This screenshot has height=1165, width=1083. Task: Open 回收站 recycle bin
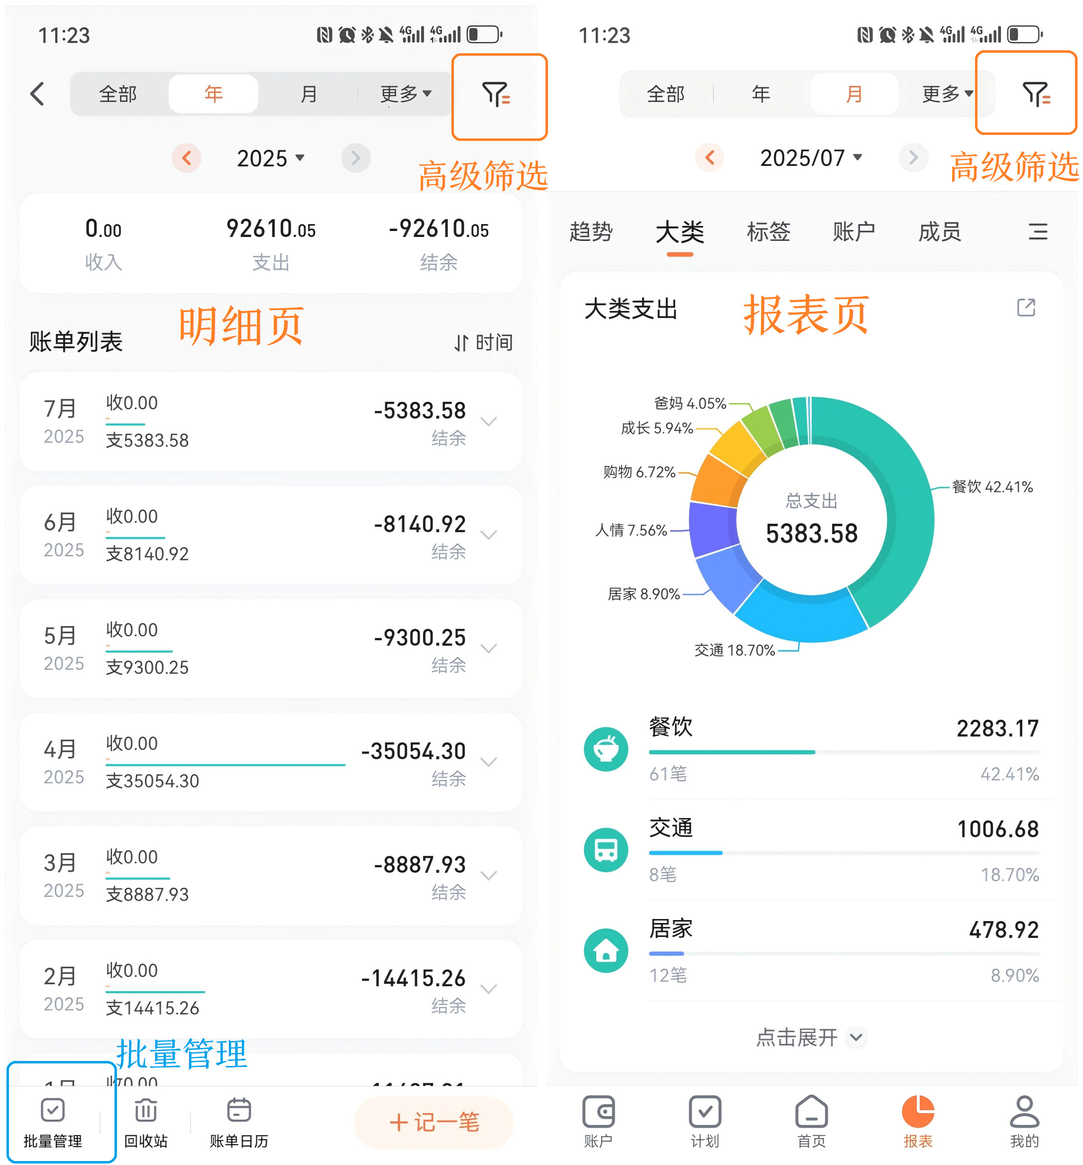coord(146,1123)
